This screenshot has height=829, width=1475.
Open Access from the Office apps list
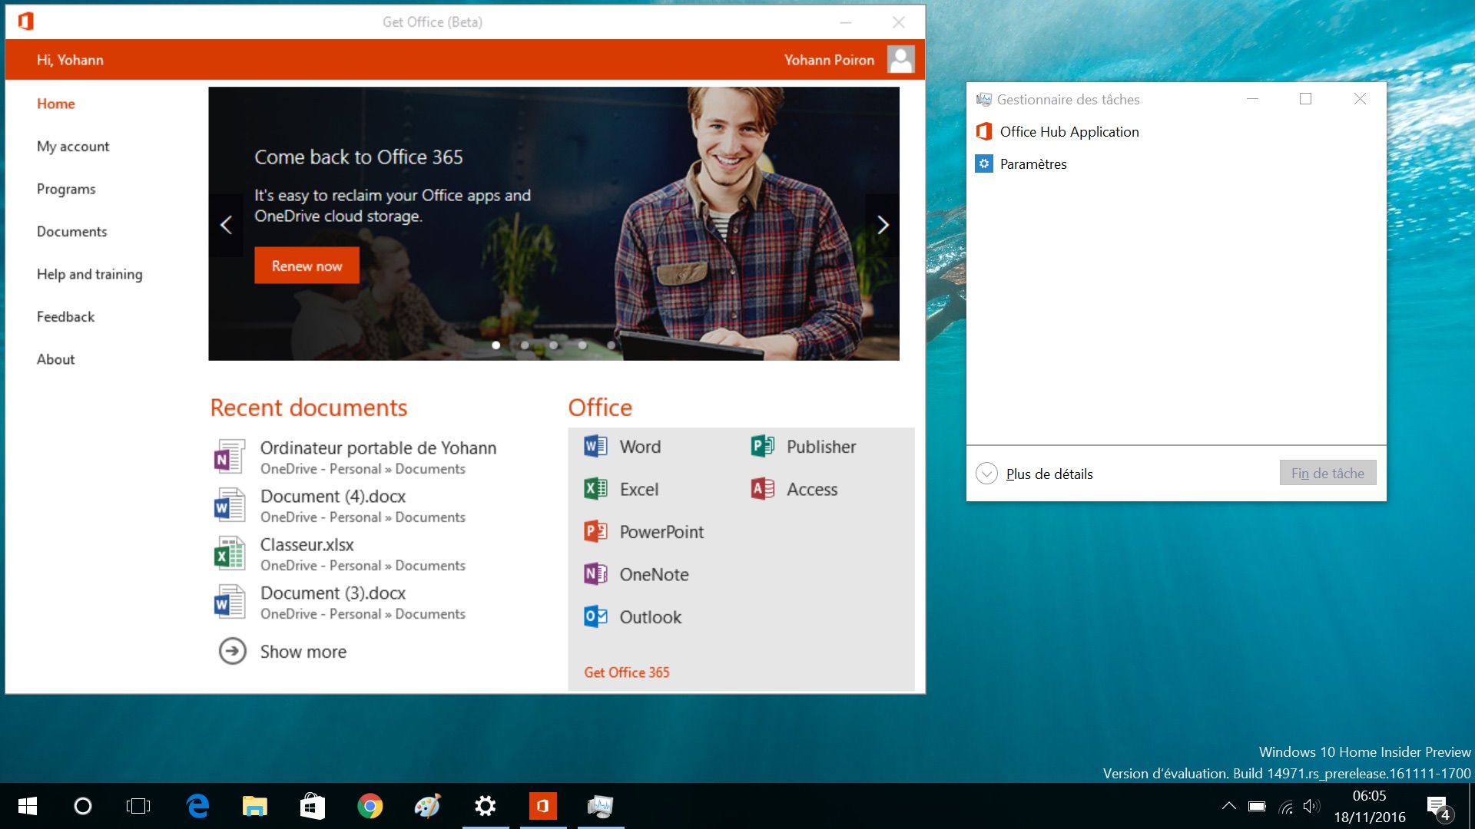point(813,489)
